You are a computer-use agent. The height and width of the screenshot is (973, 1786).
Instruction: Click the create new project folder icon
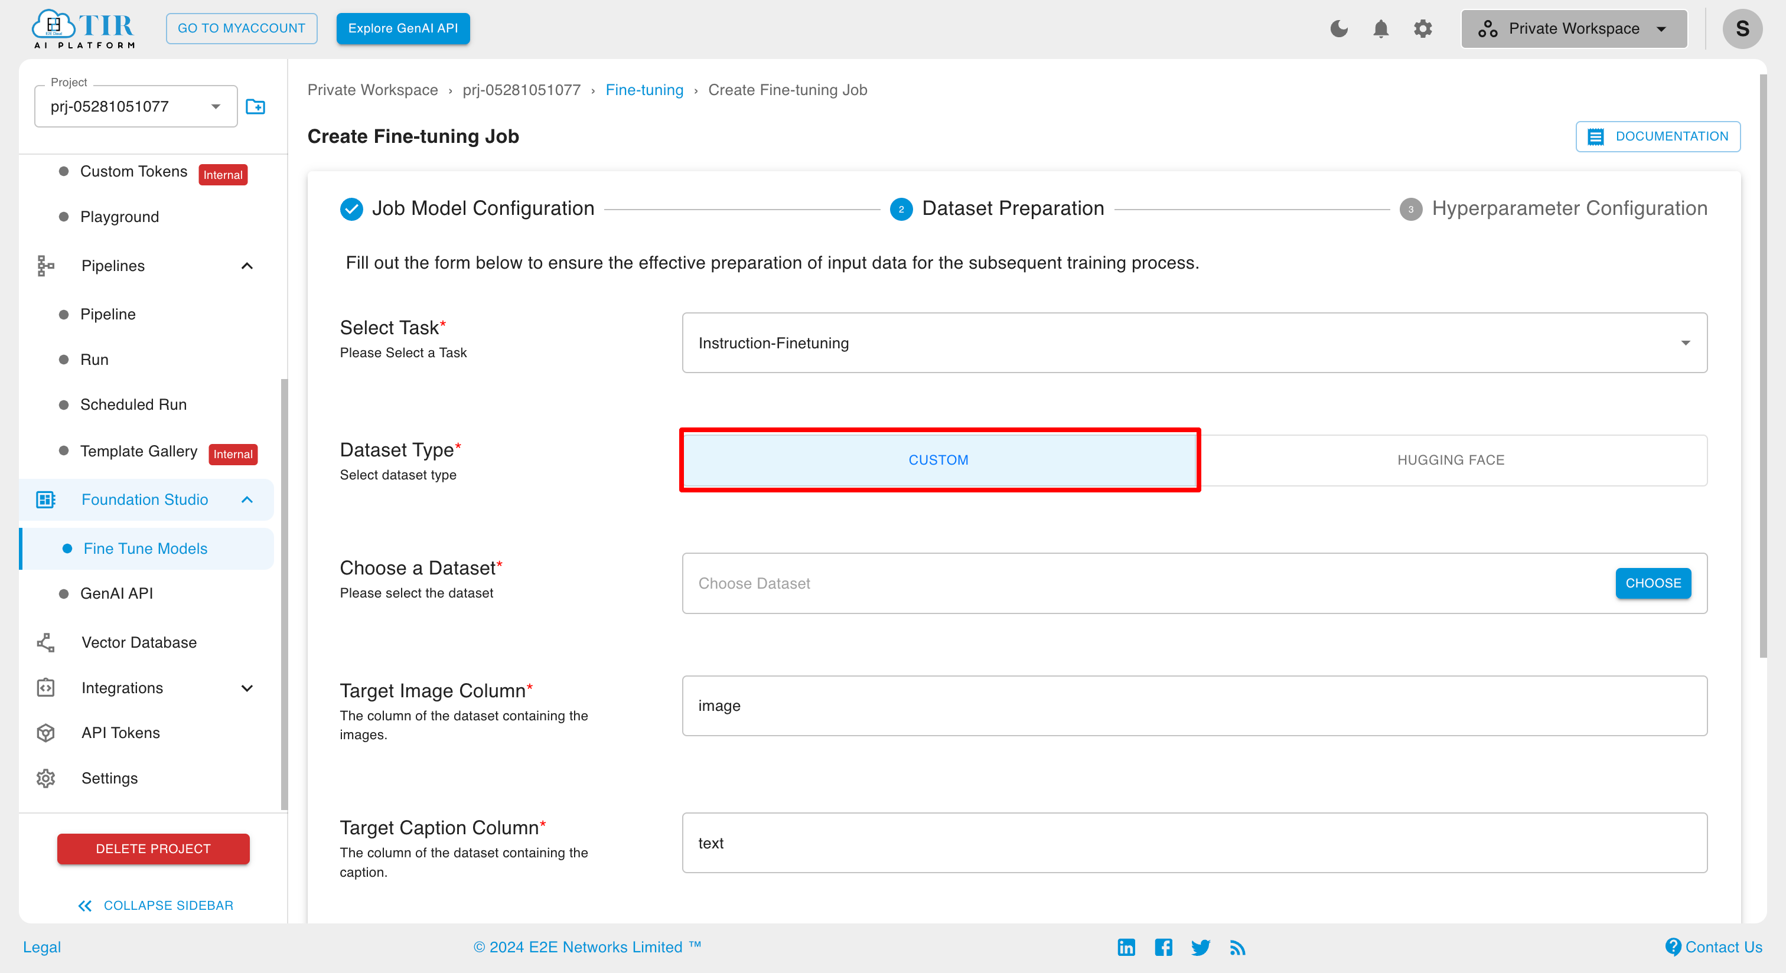click(256, 107)
